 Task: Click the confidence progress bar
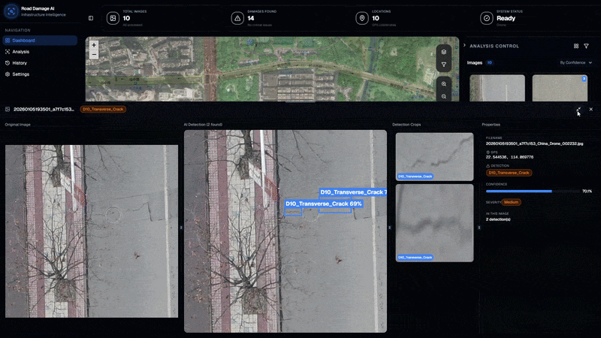click(x=533, y=191)
